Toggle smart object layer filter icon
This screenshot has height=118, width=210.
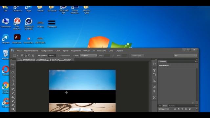tap(190, 109)
